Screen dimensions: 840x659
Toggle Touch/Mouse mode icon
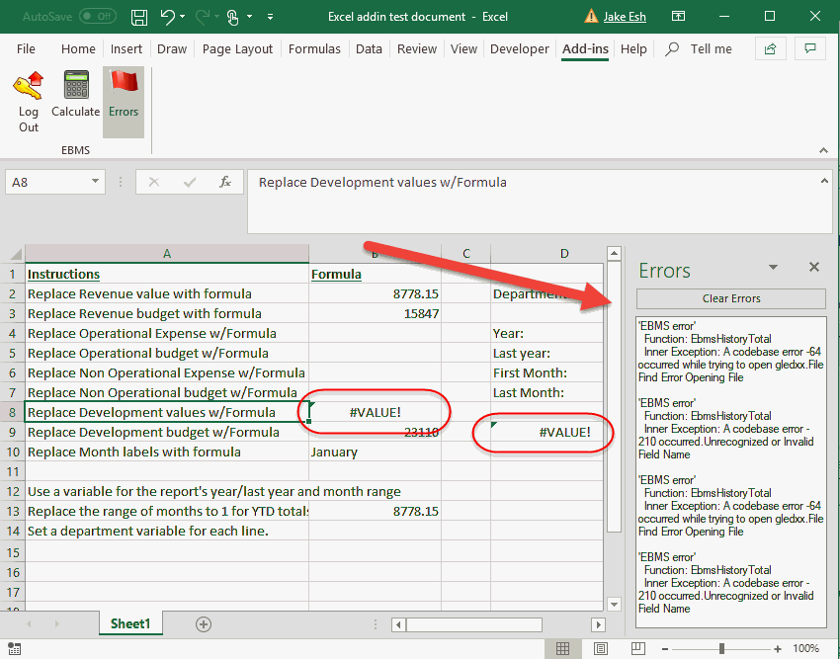pyautogui.click(x=232, y=17)
